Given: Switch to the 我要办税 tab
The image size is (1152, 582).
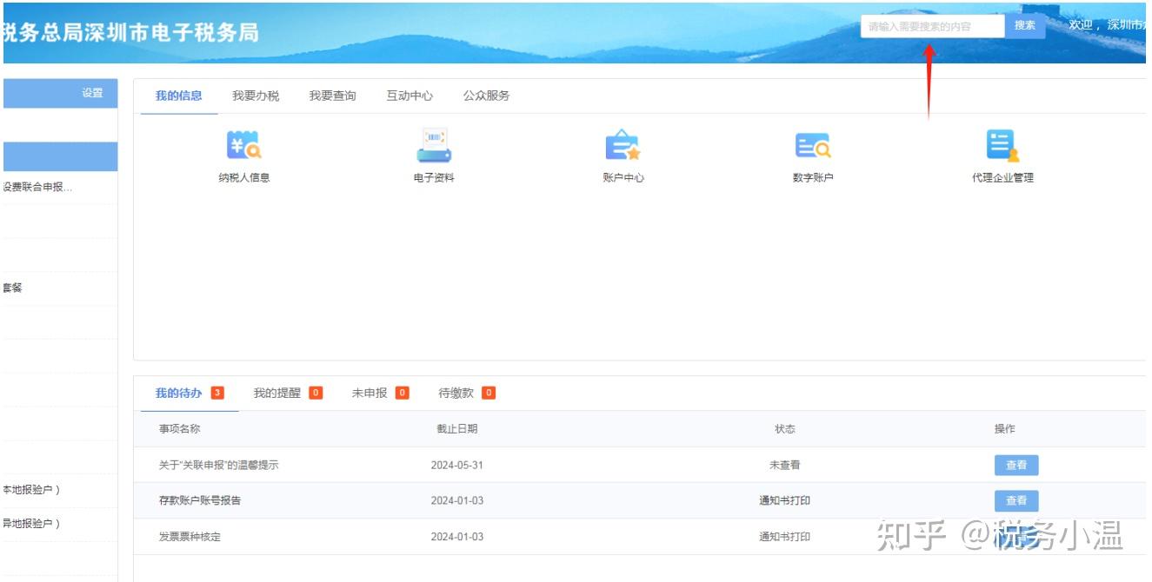Looking at the screenshot, I should [x=256, y=96].
